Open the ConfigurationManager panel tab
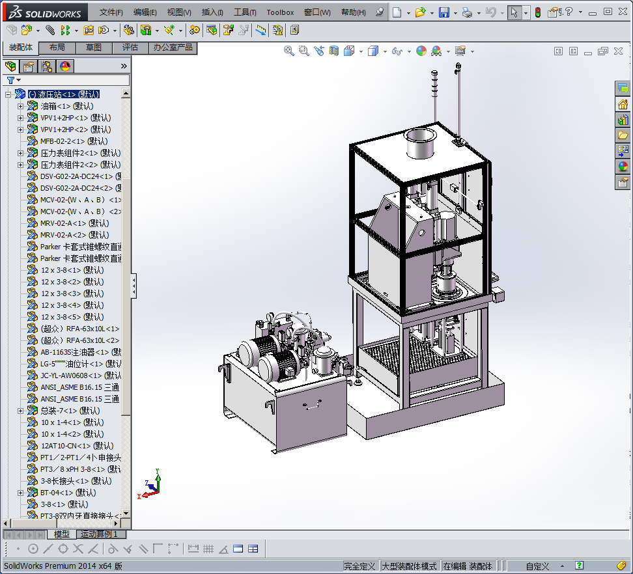The height and width of the screenshot is (574, 633). click(47, 66)
